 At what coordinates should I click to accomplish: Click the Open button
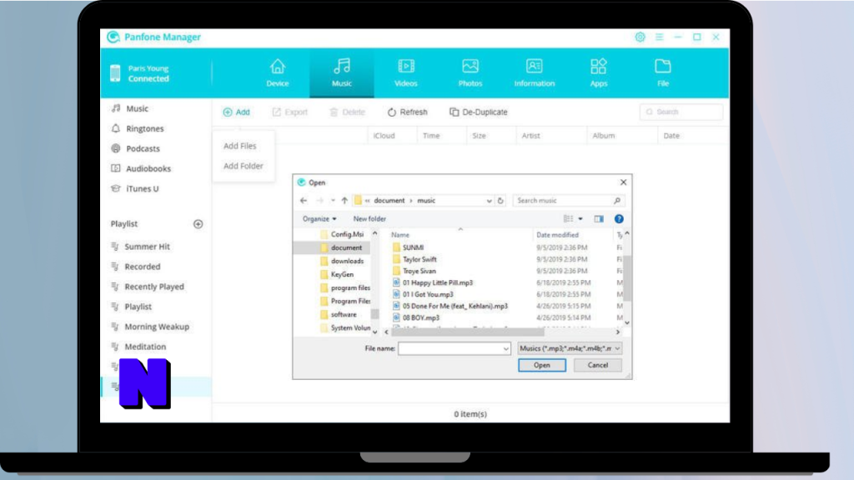542,365
